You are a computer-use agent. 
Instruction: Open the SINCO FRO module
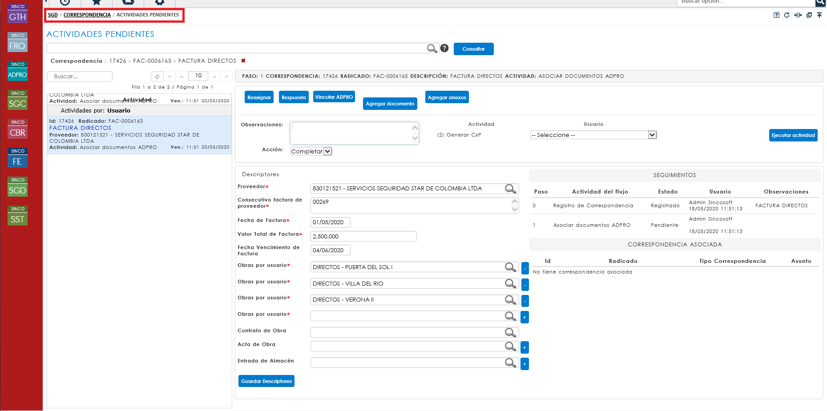pos(17,42)
